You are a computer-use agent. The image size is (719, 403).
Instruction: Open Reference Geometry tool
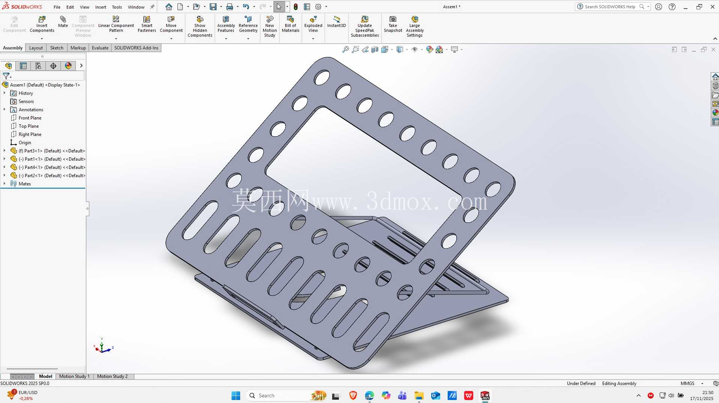[x=248, y=24]
